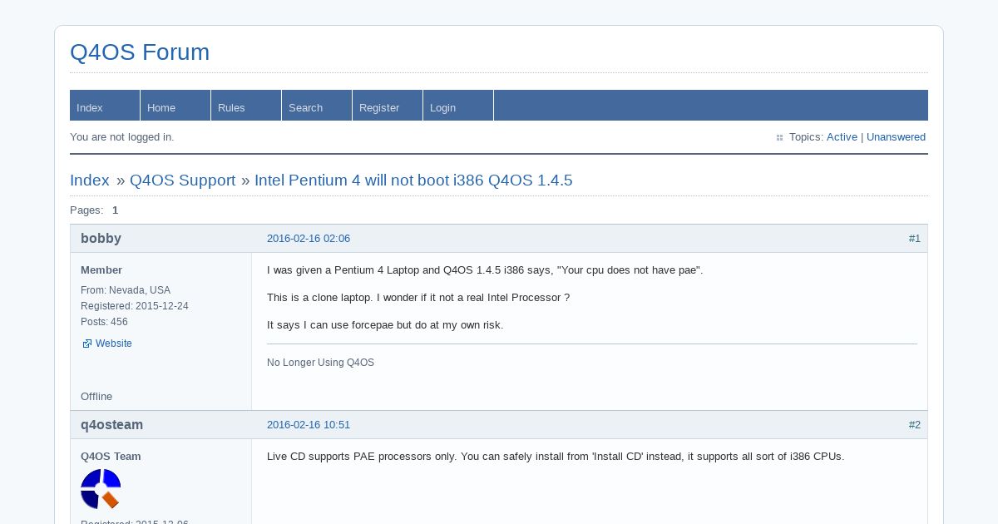Click the 'Q4OS Team' title text
The width and height of the screenshot is (998, 524).
point(111,457)
